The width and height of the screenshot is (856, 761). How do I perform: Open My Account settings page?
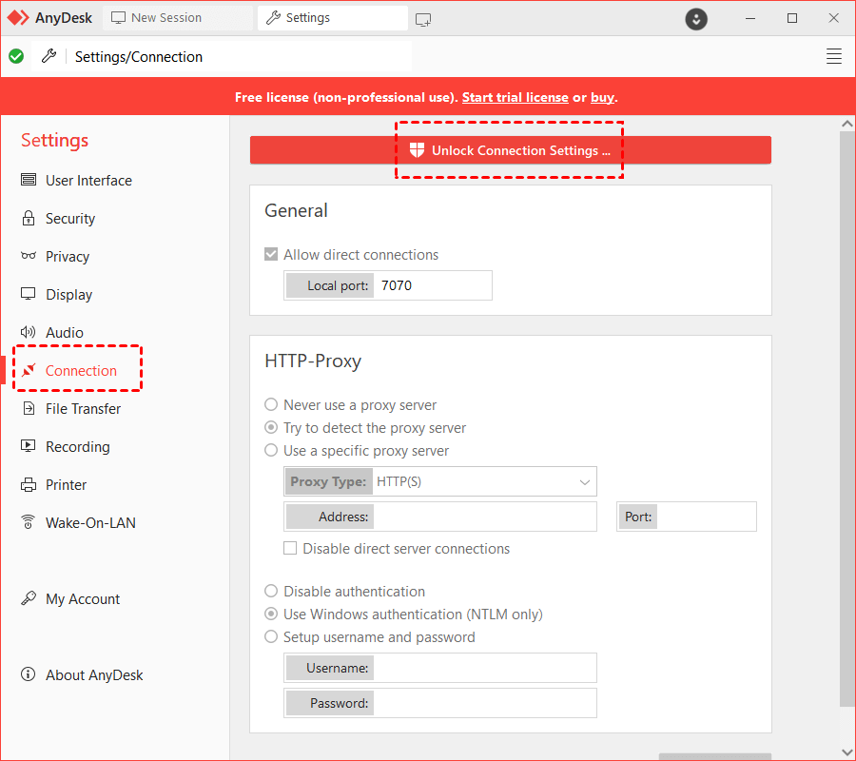tap(83, 599)
